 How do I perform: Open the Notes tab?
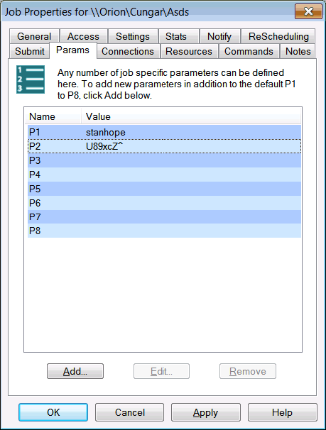(x=298, y=51)
